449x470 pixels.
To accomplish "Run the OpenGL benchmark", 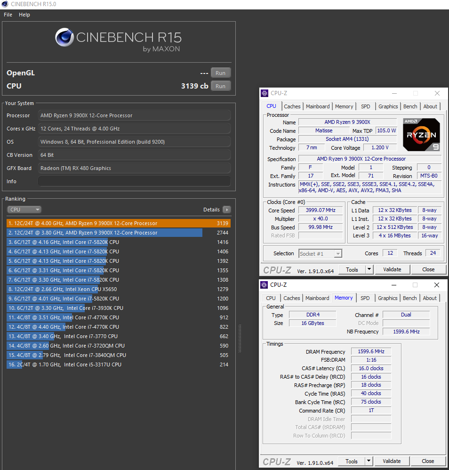I will [x=220, y=73].
